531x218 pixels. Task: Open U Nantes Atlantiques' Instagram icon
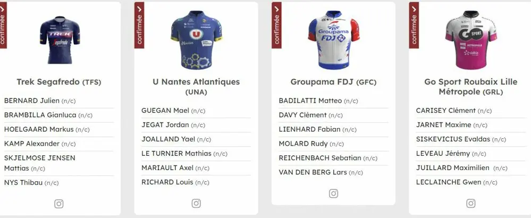pyautogui.click(x=196, y=203)
